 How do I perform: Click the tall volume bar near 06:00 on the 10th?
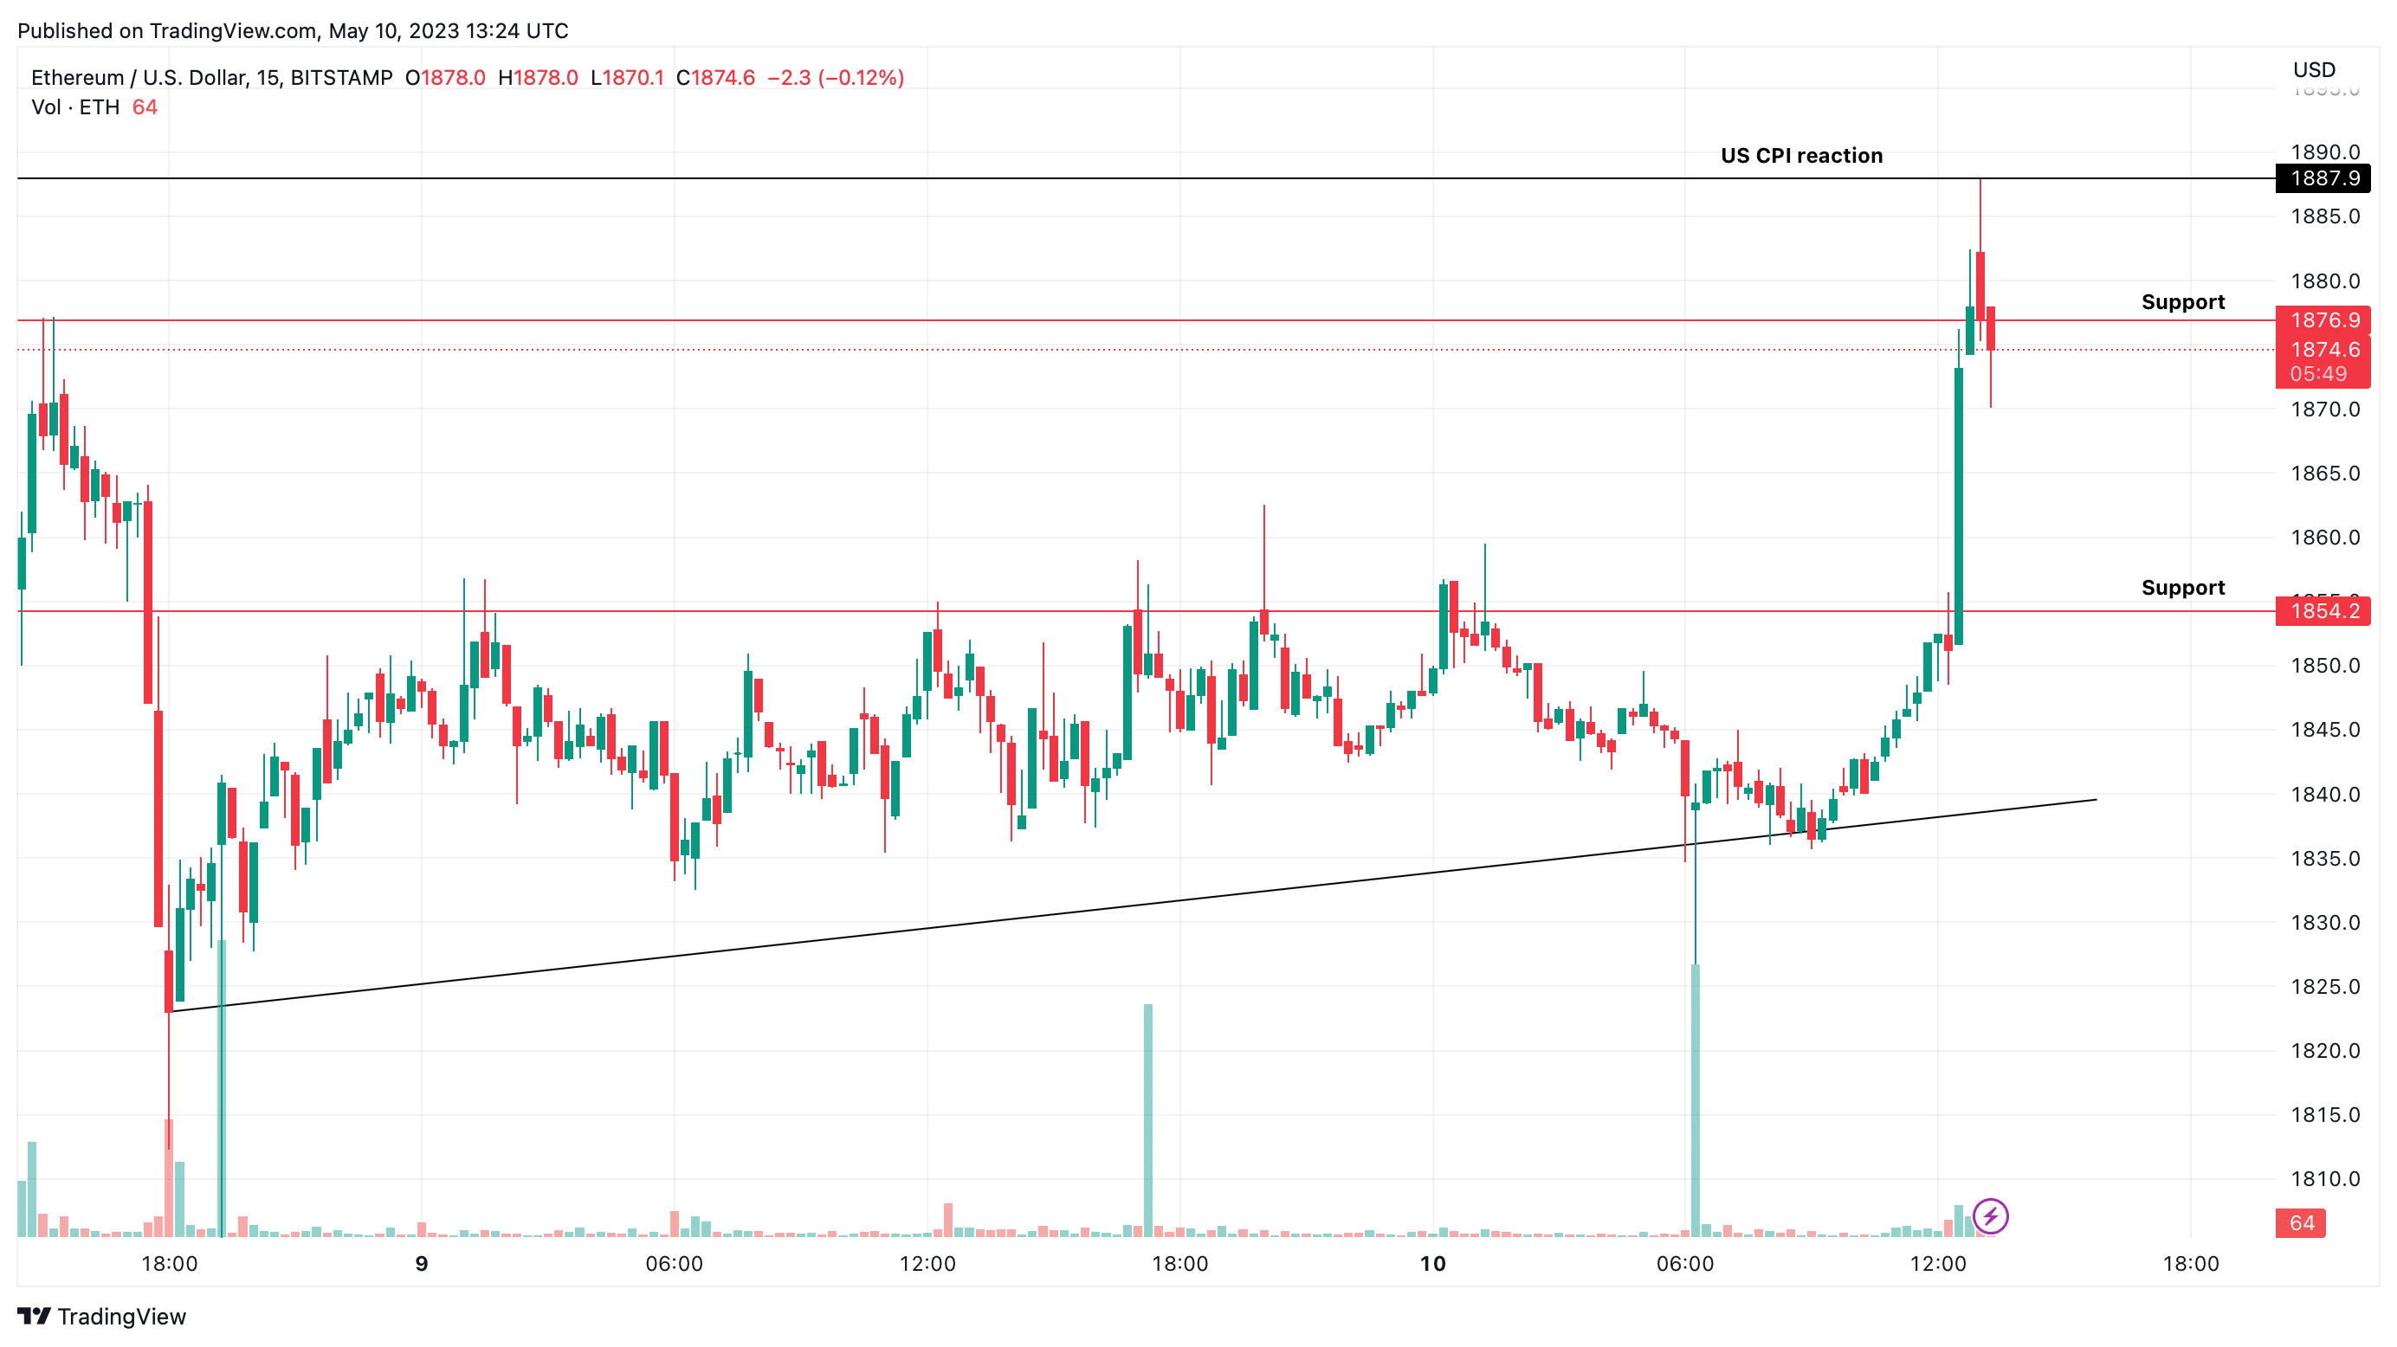pyautogui.click(x=1696, y=1100)
